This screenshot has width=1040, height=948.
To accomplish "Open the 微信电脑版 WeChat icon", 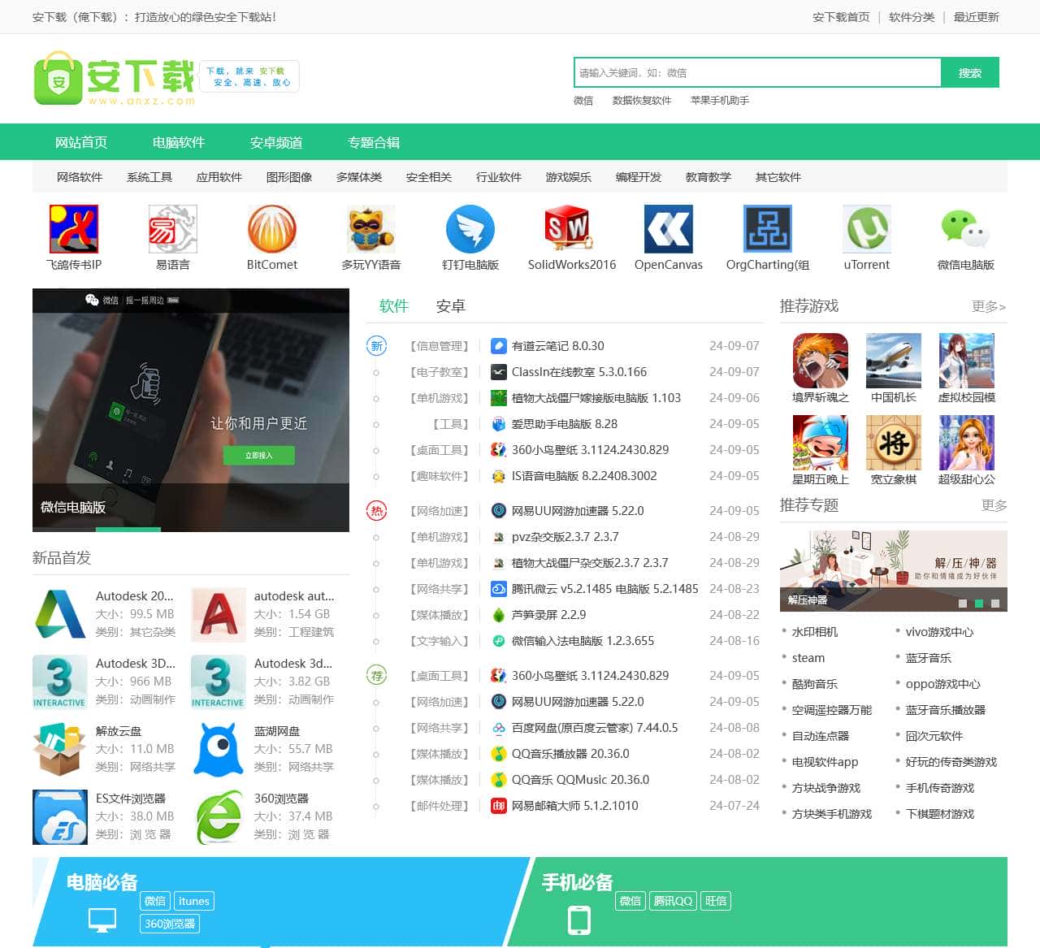I will coord(966,229).
